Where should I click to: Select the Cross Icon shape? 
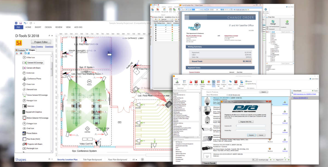(28, 84)
